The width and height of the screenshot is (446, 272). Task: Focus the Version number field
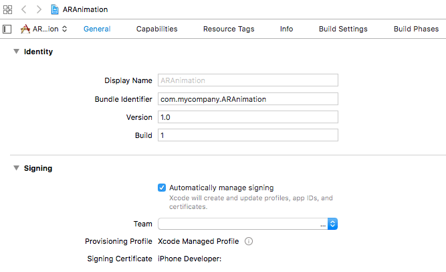coord(247,117)
